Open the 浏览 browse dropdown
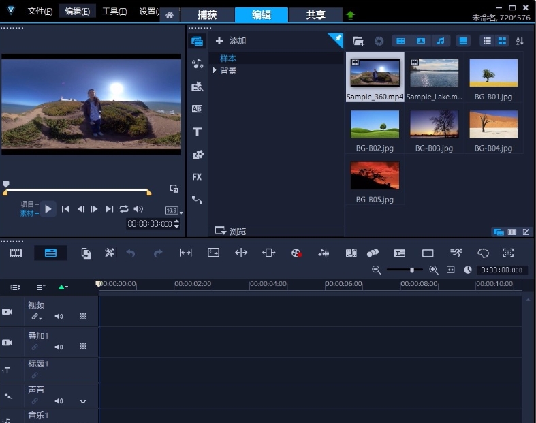Viewport: 536px width, 423px height. (230, 231)
